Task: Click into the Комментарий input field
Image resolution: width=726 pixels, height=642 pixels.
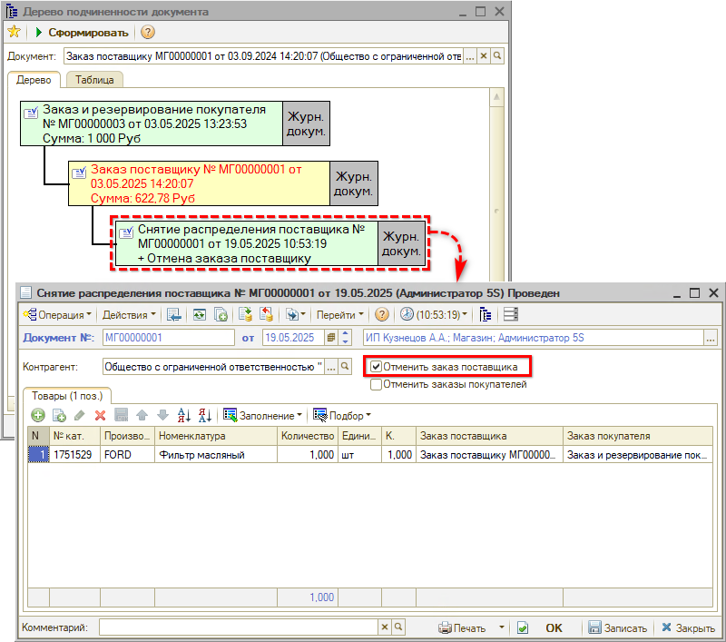Action: pyautogui.click(x=238, y=627)
